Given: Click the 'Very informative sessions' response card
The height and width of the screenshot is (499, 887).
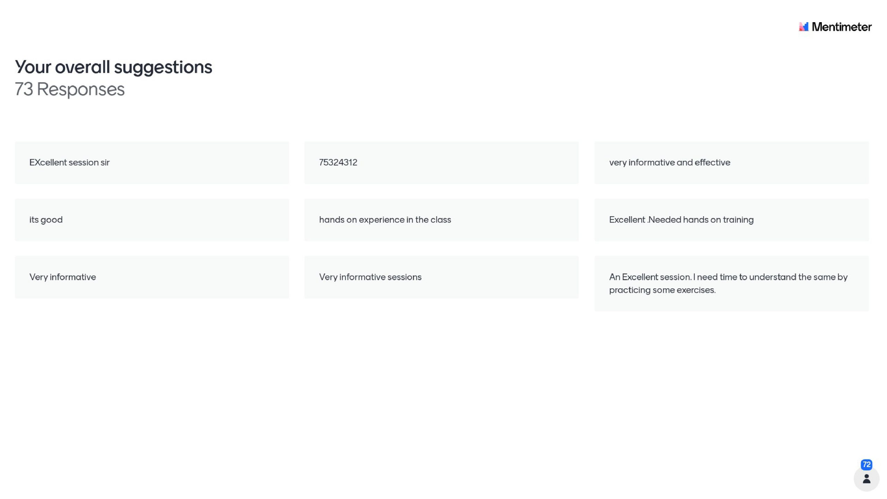Looking at the screenshot, I should 441,277.
